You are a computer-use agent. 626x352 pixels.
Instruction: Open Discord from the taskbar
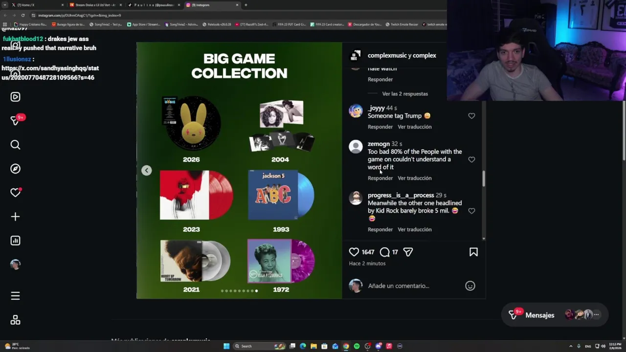[x=378, y=346]
